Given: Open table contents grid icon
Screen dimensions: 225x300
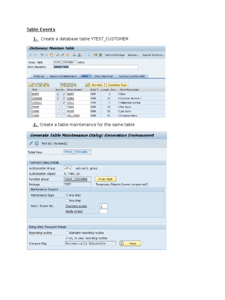Looking at the screenshot, I should (x=100, y=55).
